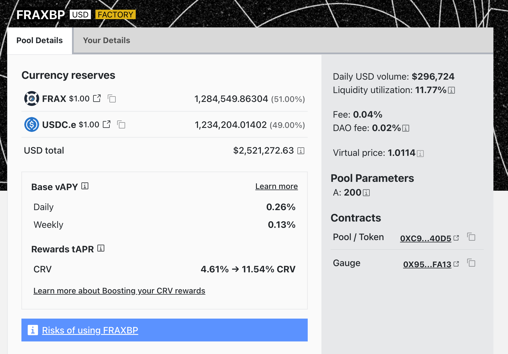Open gauge contract 0X95...FA13 link

click(x=427, y=264)
